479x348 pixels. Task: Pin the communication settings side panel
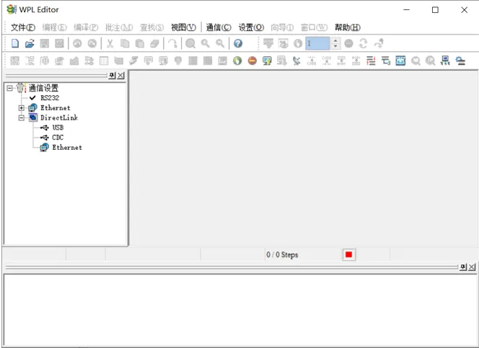112,76
